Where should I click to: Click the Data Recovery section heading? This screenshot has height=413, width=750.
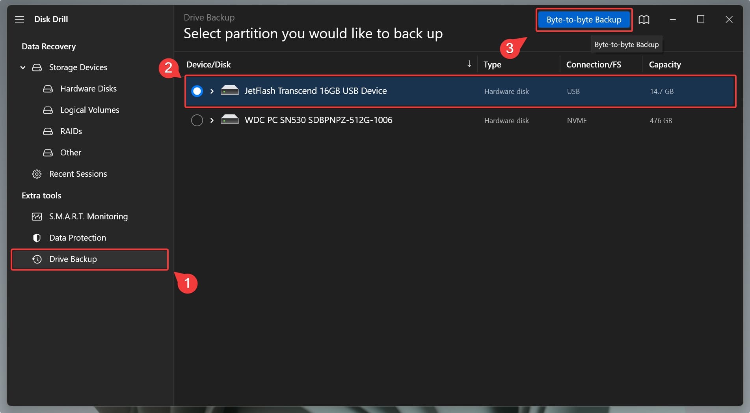coord(48,47)
